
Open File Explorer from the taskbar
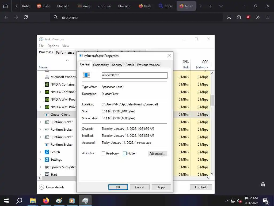point(33,201)
